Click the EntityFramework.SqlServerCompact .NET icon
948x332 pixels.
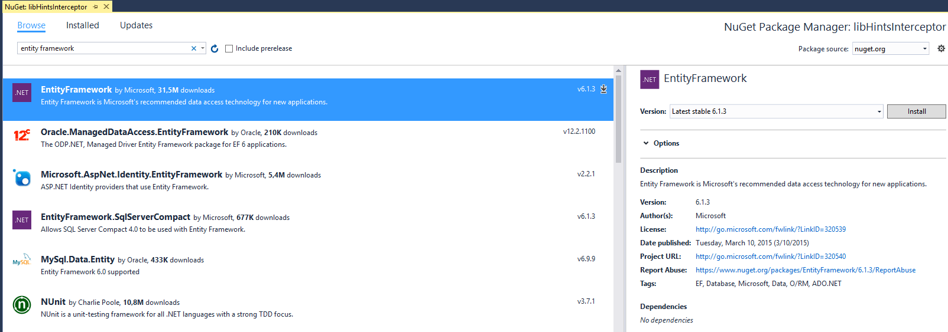22,220
